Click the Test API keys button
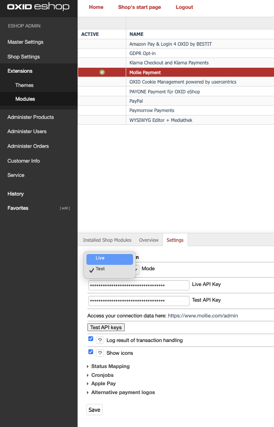 106,327
